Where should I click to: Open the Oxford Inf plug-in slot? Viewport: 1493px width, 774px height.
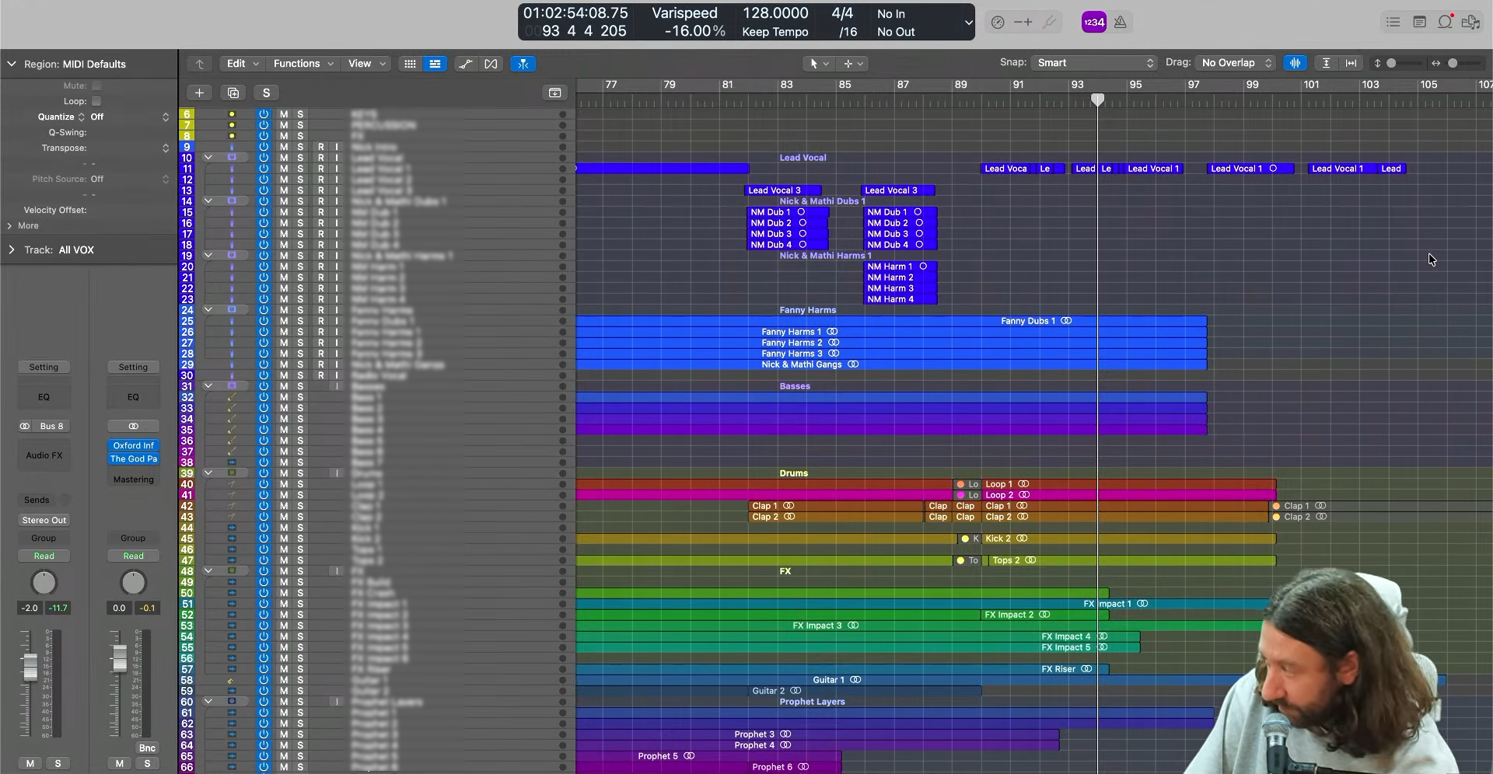coord(133,445)
